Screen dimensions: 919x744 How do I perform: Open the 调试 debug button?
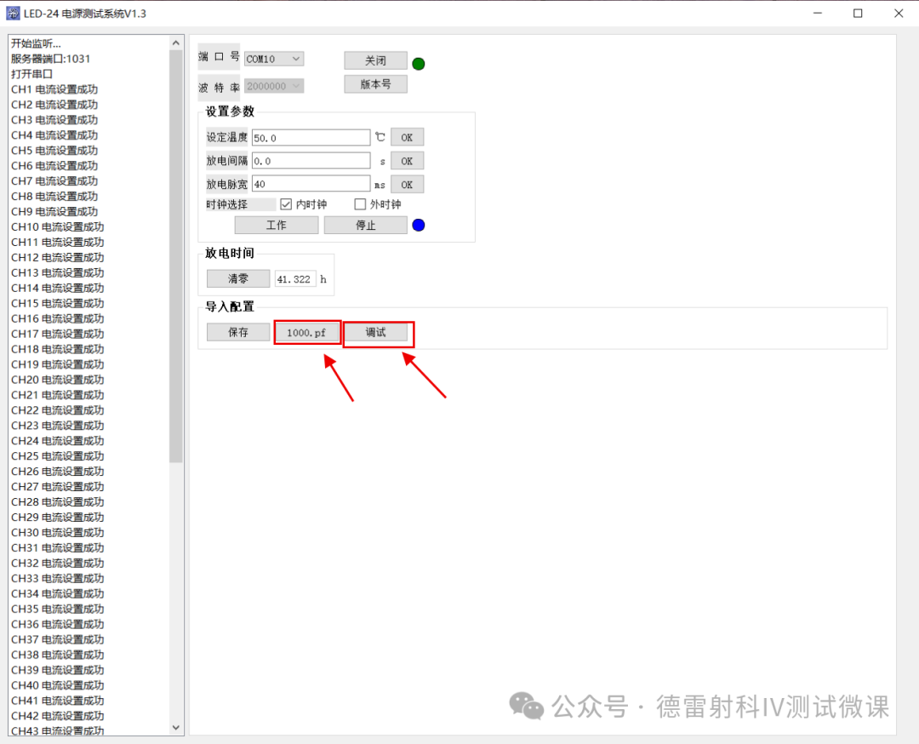tap(375, 332)
